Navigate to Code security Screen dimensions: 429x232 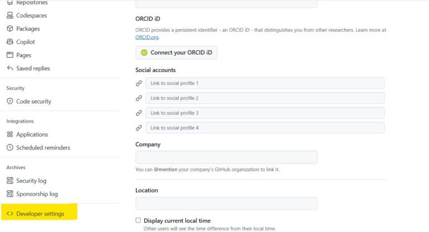tap(34, 101)
